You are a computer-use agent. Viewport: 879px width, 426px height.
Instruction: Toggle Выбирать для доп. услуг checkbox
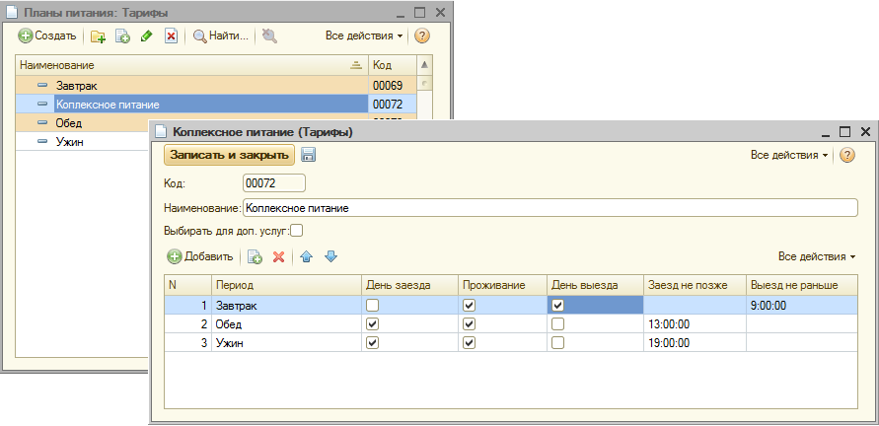[297, 231]
